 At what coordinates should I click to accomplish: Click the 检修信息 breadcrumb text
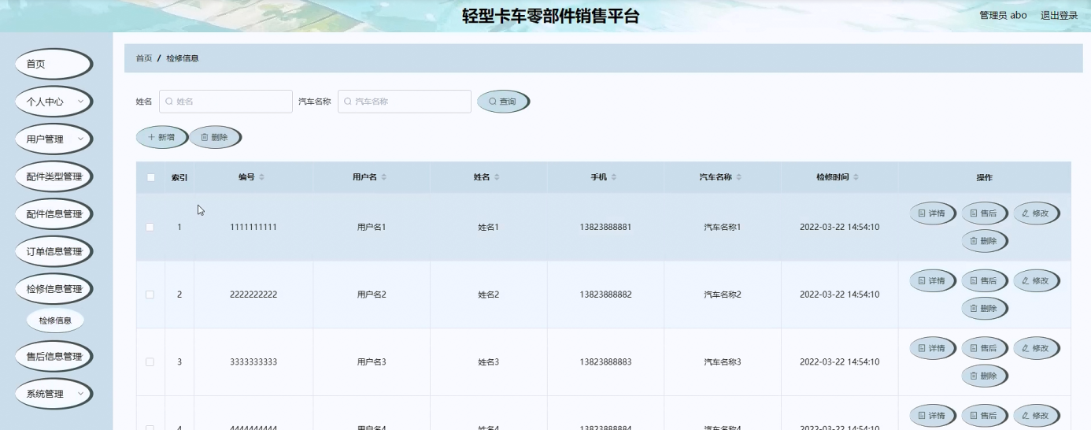pyautogui.click(x=183, y=58)
